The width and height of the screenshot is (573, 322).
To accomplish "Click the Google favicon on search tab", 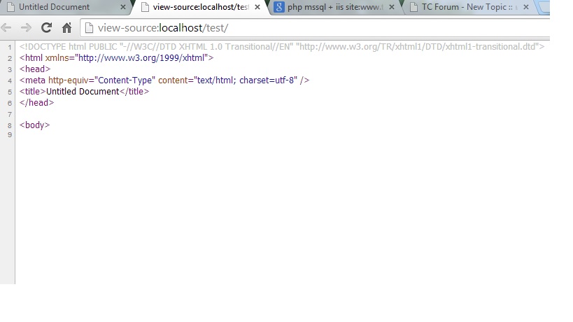I will tap(279, 7).
